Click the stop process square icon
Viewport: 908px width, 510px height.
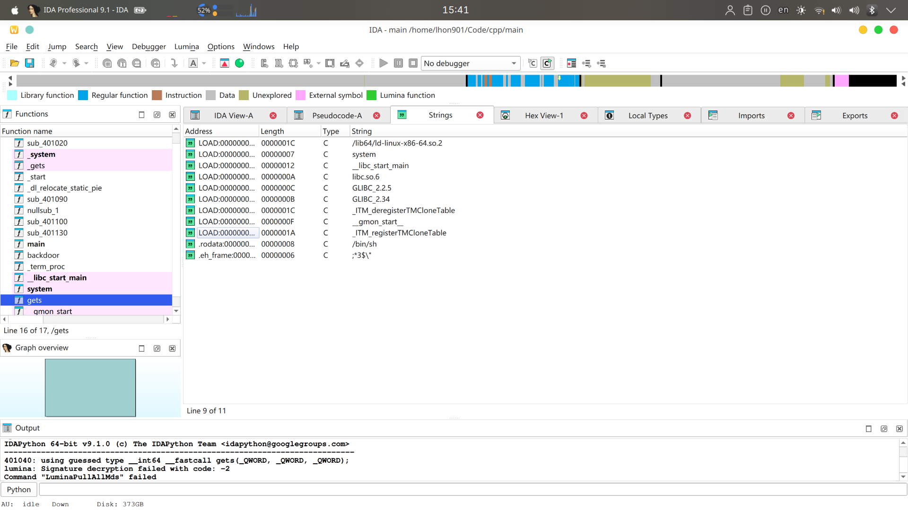pyautogui.click(x=413, y=63)
